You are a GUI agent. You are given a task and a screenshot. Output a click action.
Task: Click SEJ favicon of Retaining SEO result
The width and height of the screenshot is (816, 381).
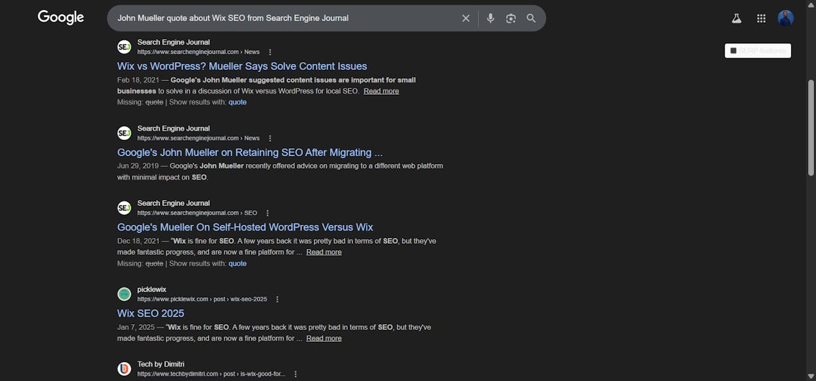click(x=124, y=133)
